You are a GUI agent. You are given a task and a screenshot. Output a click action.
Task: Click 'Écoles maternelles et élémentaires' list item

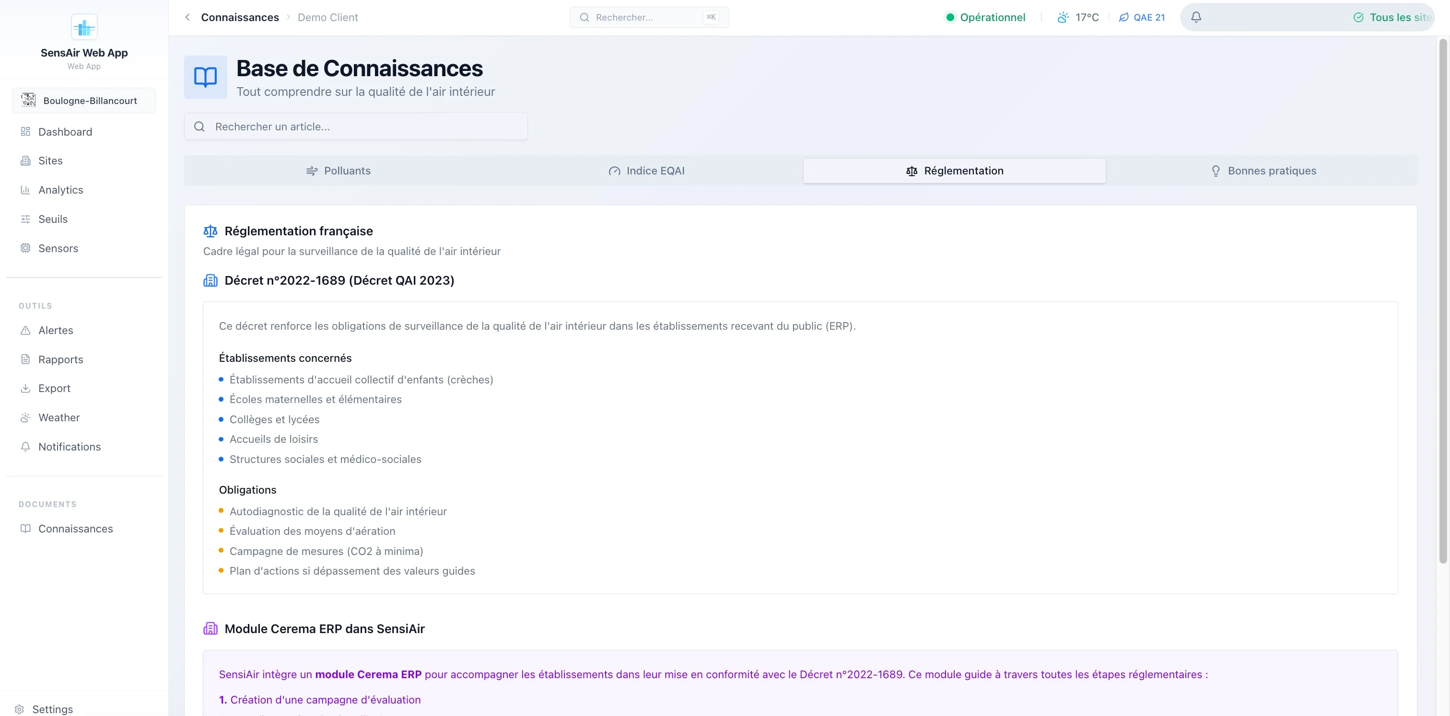(x=316, y=399)
